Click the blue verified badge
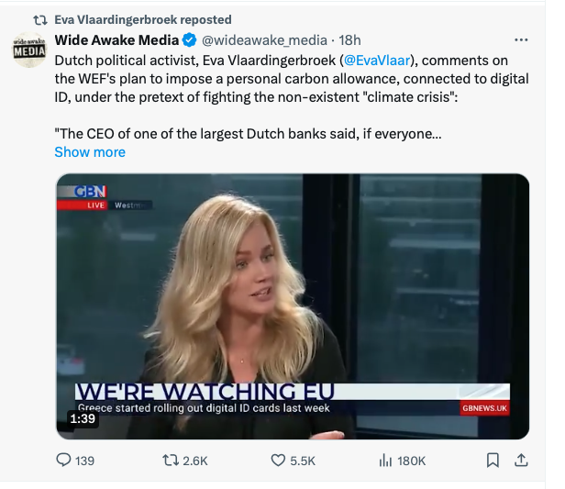The height and width of the screenshot is (489, 565). point(188,40)
